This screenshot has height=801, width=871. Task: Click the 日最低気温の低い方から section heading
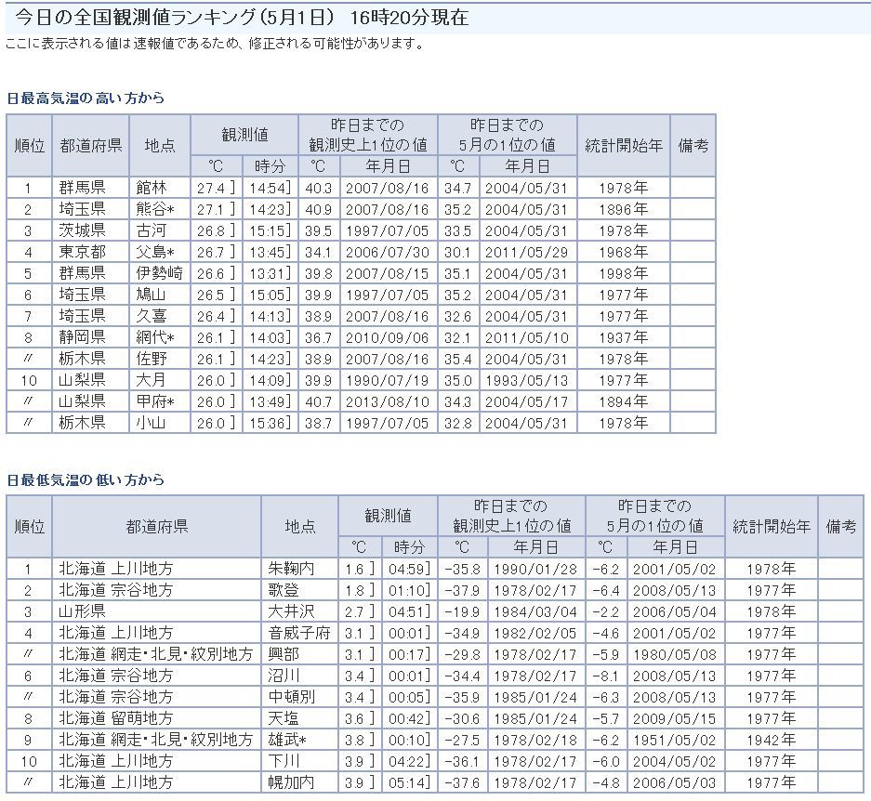click(x=86, y=479)
